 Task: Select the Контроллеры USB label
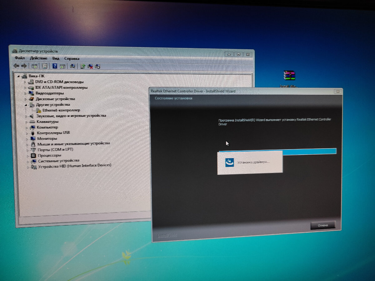(53, 133)
